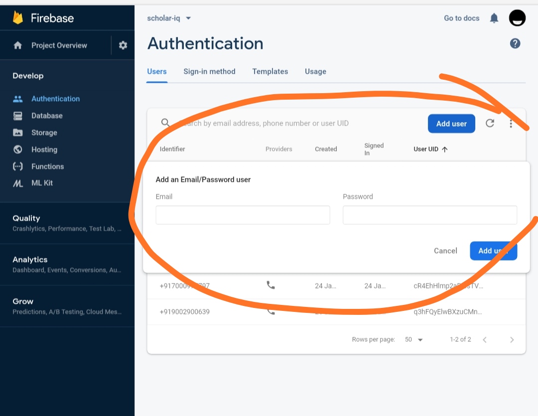
Task: Switch to the Usage tab
Action: click(x=315, y=71)
